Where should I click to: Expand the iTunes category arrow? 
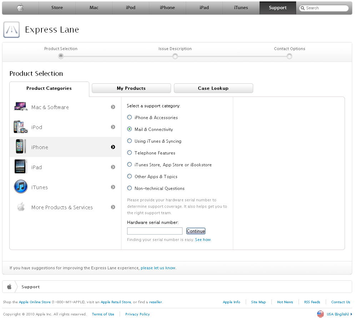(x=113, y=187)
